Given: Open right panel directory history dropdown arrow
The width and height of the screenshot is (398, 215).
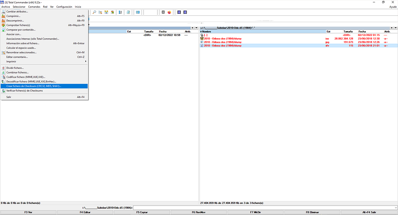Looking at the screenshot, I should tap(396, 28).
